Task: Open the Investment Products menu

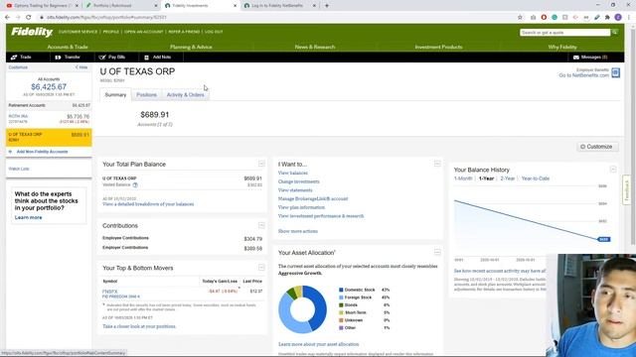Action: click(438, 47)
